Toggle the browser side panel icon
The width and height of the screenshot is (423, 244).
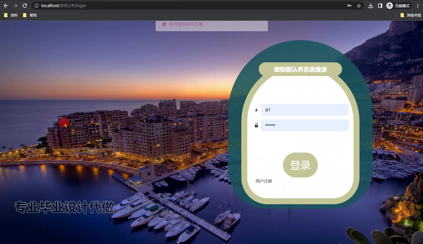[380, 6]
